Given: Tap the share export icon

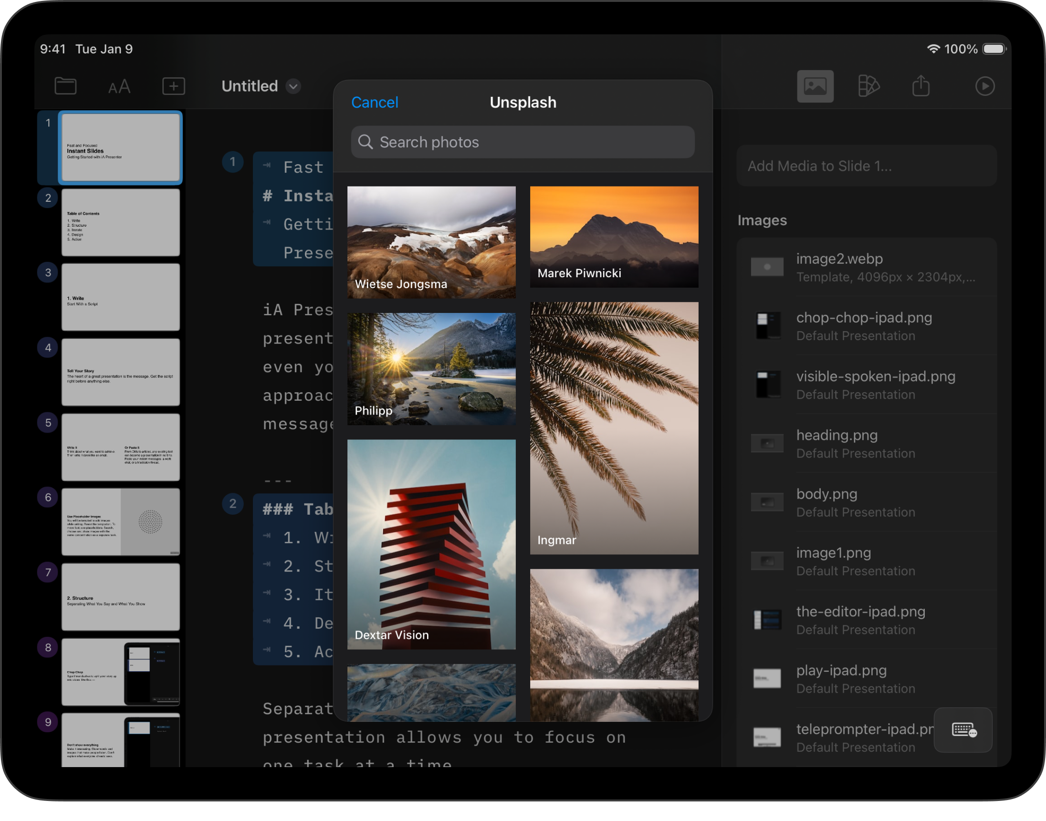Looking at the screenshot, I should 920,86.
